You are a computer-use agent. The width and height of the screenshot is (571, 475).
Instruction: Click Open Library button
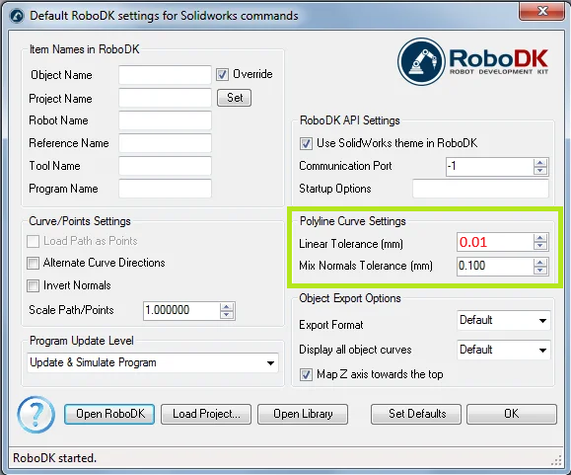tap(303, 414)
